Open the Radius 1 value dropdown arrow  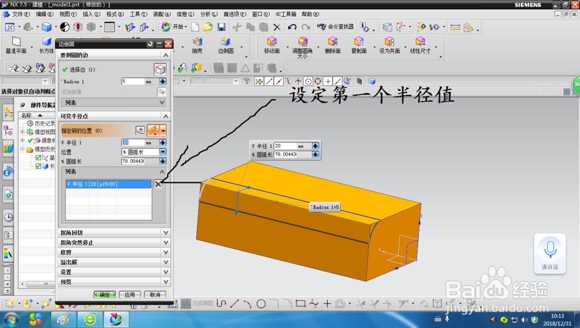click(163, 81)
